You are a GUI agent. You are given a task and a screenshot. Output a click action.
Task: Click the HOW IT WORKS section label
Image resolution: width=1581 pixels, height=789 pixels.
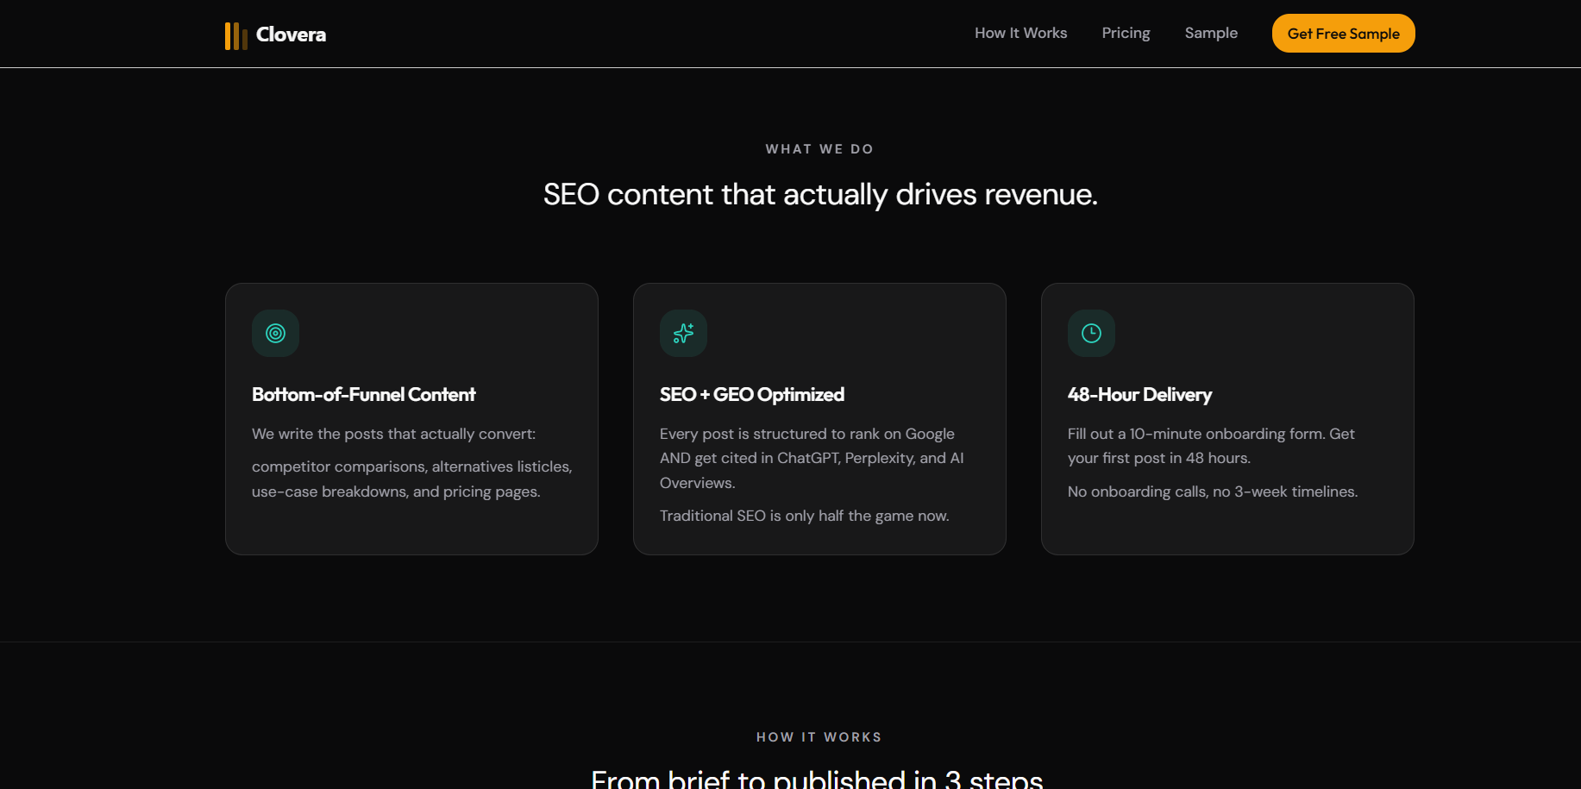[819, 737]
